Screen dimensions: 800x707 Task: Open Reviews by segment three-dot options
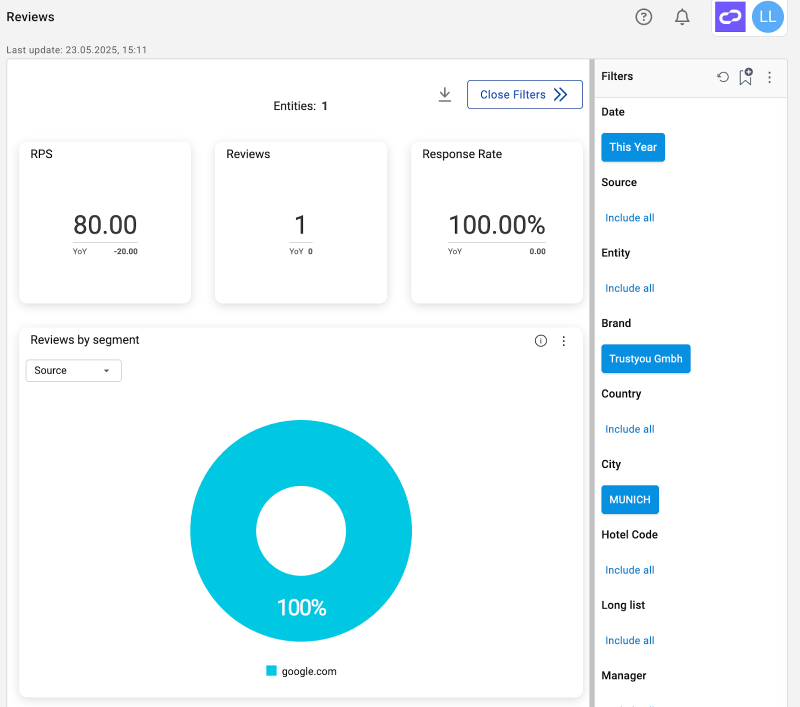(563, 340)
